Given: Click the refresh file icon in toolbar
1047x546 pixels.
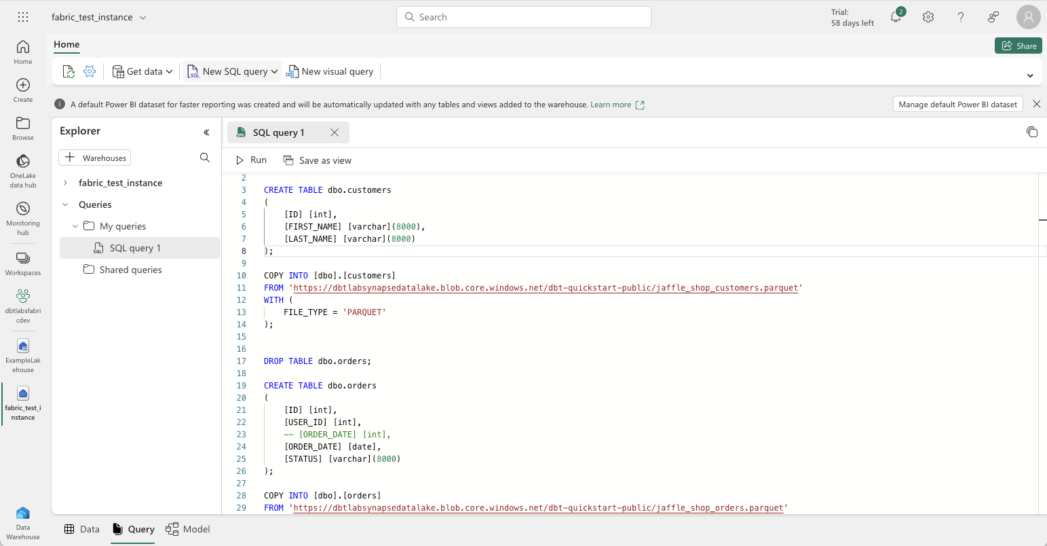Looking at the screenshot, I should pyautogui.click(x=69, y=71).
